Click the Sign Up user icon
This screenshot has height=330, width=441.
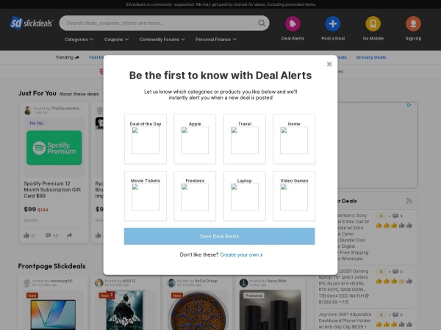tap(413, 23)
